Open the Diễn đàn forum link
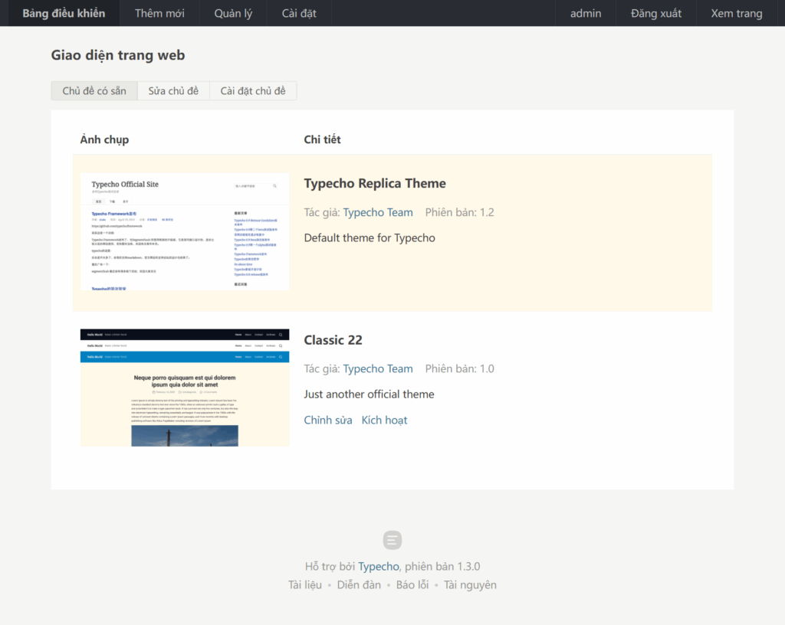Image resolution: width=785 pixels, height=625 pixels. coord(359,585)
